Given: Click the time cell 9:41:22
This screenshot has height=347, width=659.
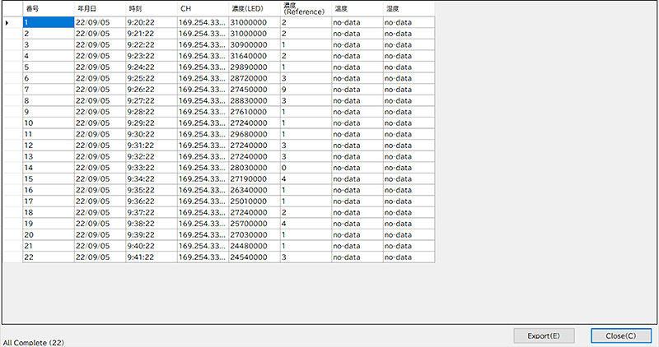Looking at the screenshot, I should 151,257.
